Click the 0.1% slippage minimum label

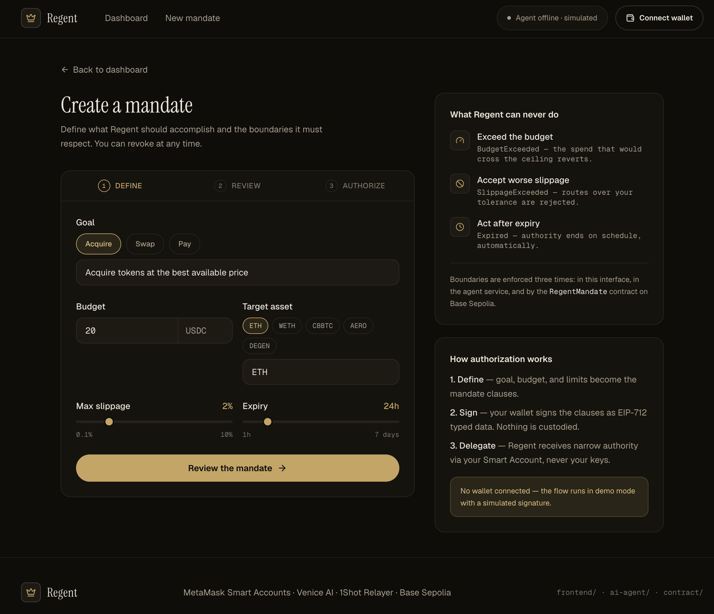(x=84, y=434)
